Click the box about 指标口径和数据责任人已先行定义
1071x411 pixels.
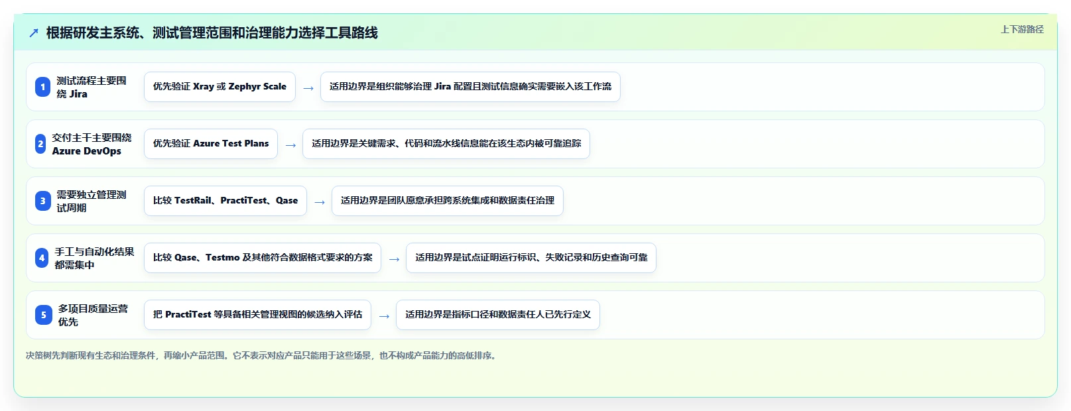498,315
